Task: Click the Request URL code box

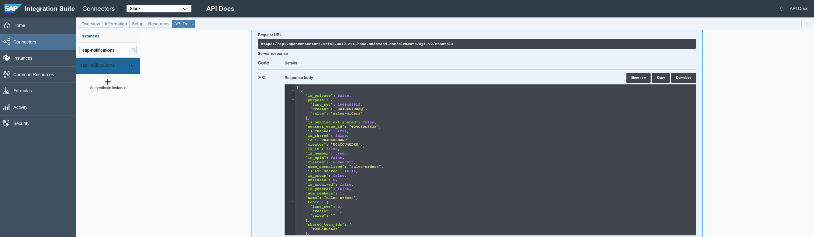Action: point(477,44)
